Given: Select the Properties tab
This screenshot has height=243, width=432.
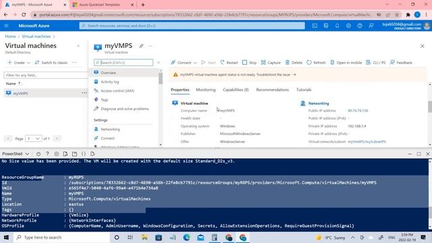Looking at the screenshot, I should (x=180, y=90).
